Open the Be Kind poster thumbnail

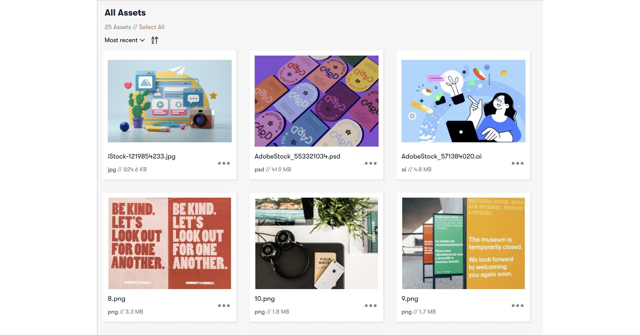point(170,243)
